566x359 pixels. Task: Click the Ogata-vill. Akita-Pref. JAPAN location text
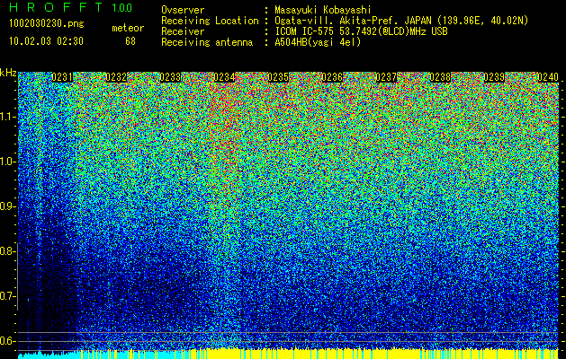click(x=401, y=21)
